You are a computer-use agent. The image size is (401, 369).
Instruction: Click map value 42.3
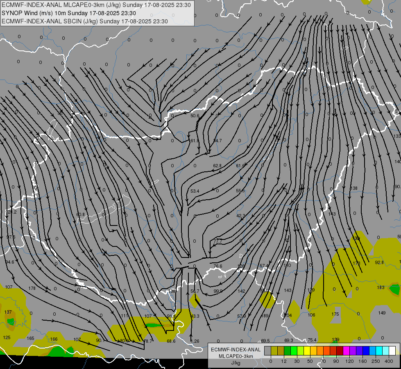click(x=240, y=216)
